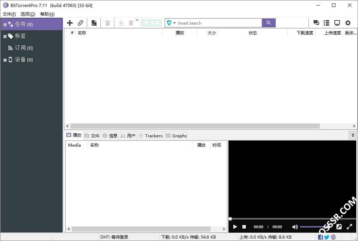
Task: Click the Smart Search shield icon
Action: coord(169,23)
